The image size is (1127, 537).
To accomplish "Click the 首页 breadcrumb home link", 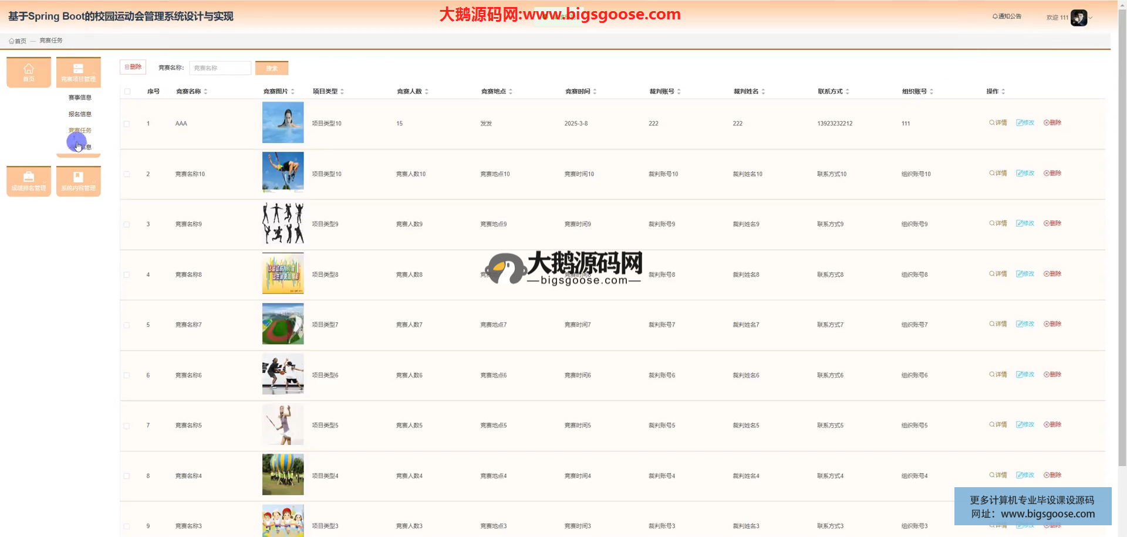I will coord(18,41).
